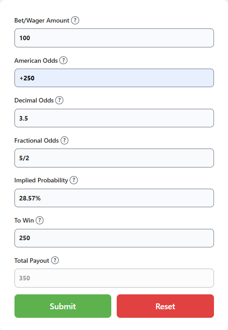Show American Odds help question mark

click(63, 60)
